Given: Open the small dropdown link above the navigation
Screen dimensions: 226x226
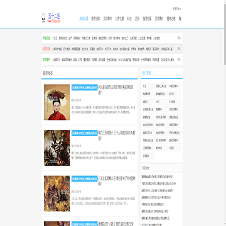Looking at the screenshot, I should click(x=176, y=9).
